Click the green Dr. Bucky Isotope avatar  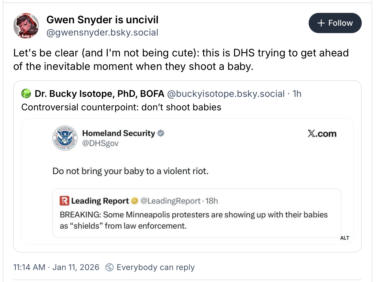26,94
